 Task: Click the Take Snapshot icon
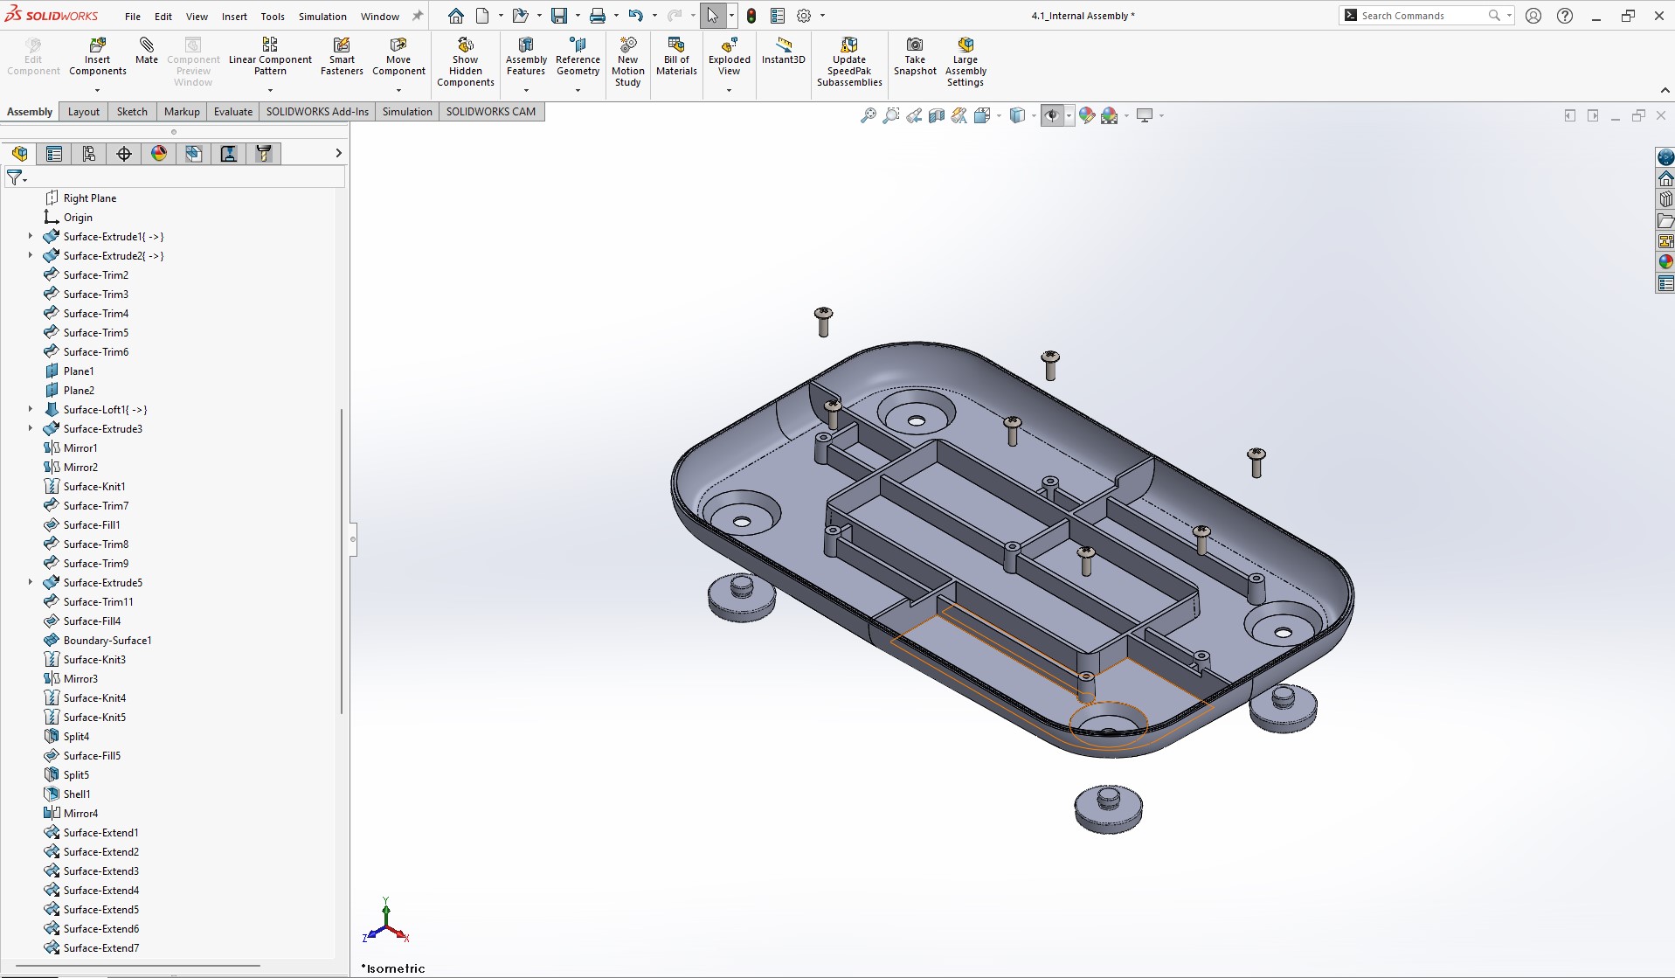click(915, 56)
